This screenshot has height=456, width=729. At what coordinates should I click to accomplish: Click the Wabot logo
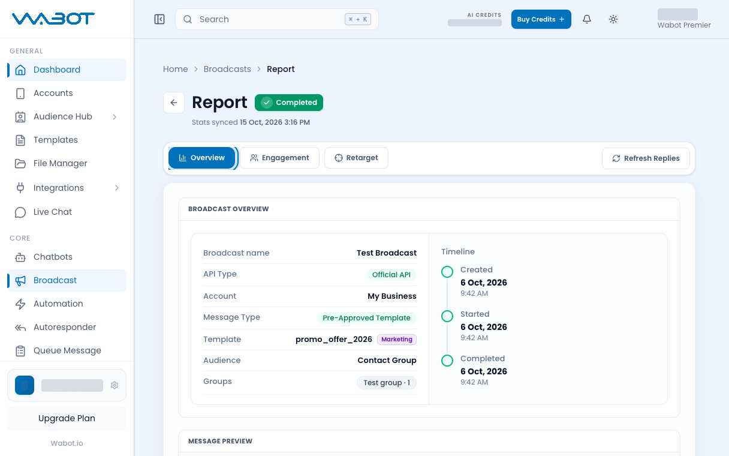click(x=53, y=19)
